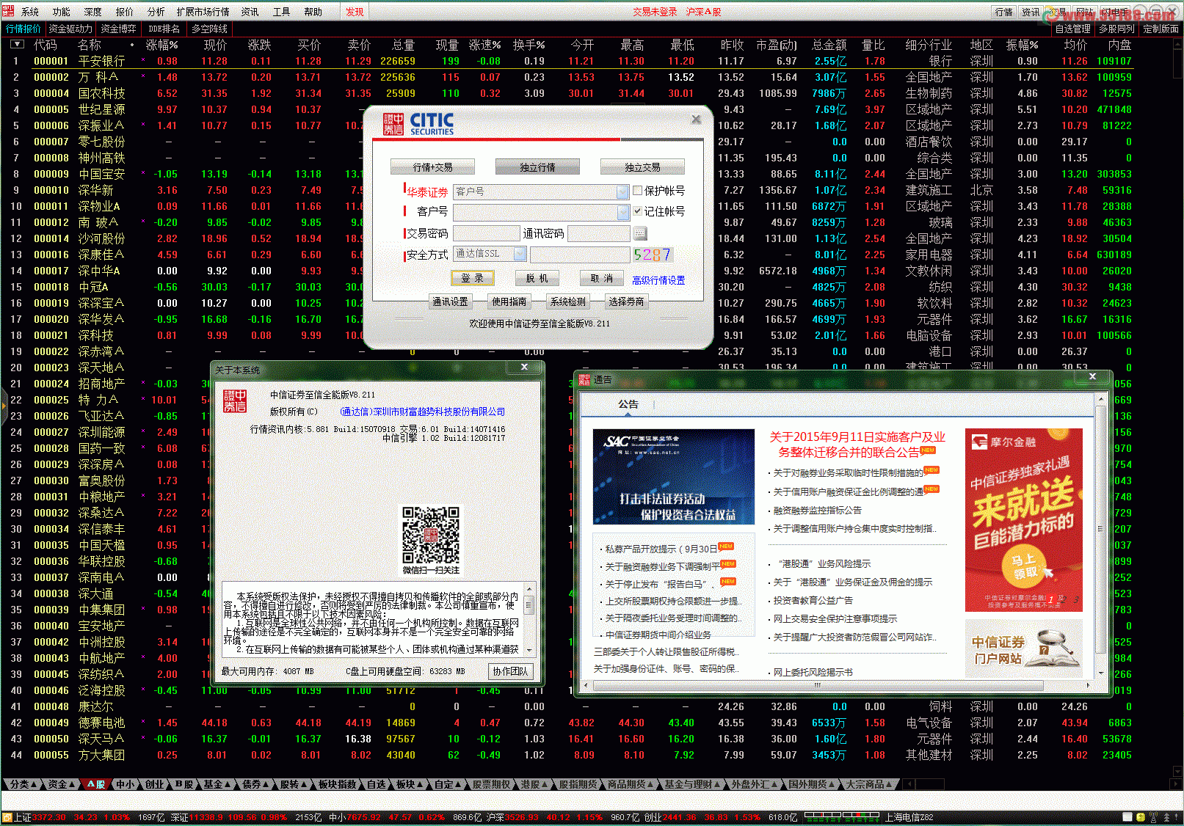Expand the 债券▲ bottom category tab
This screenshot has height=826, width=1184.
[x=255, y=784]
